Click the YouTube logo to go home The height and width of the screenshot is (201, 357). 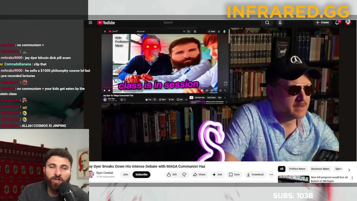[x=106, y=23]
